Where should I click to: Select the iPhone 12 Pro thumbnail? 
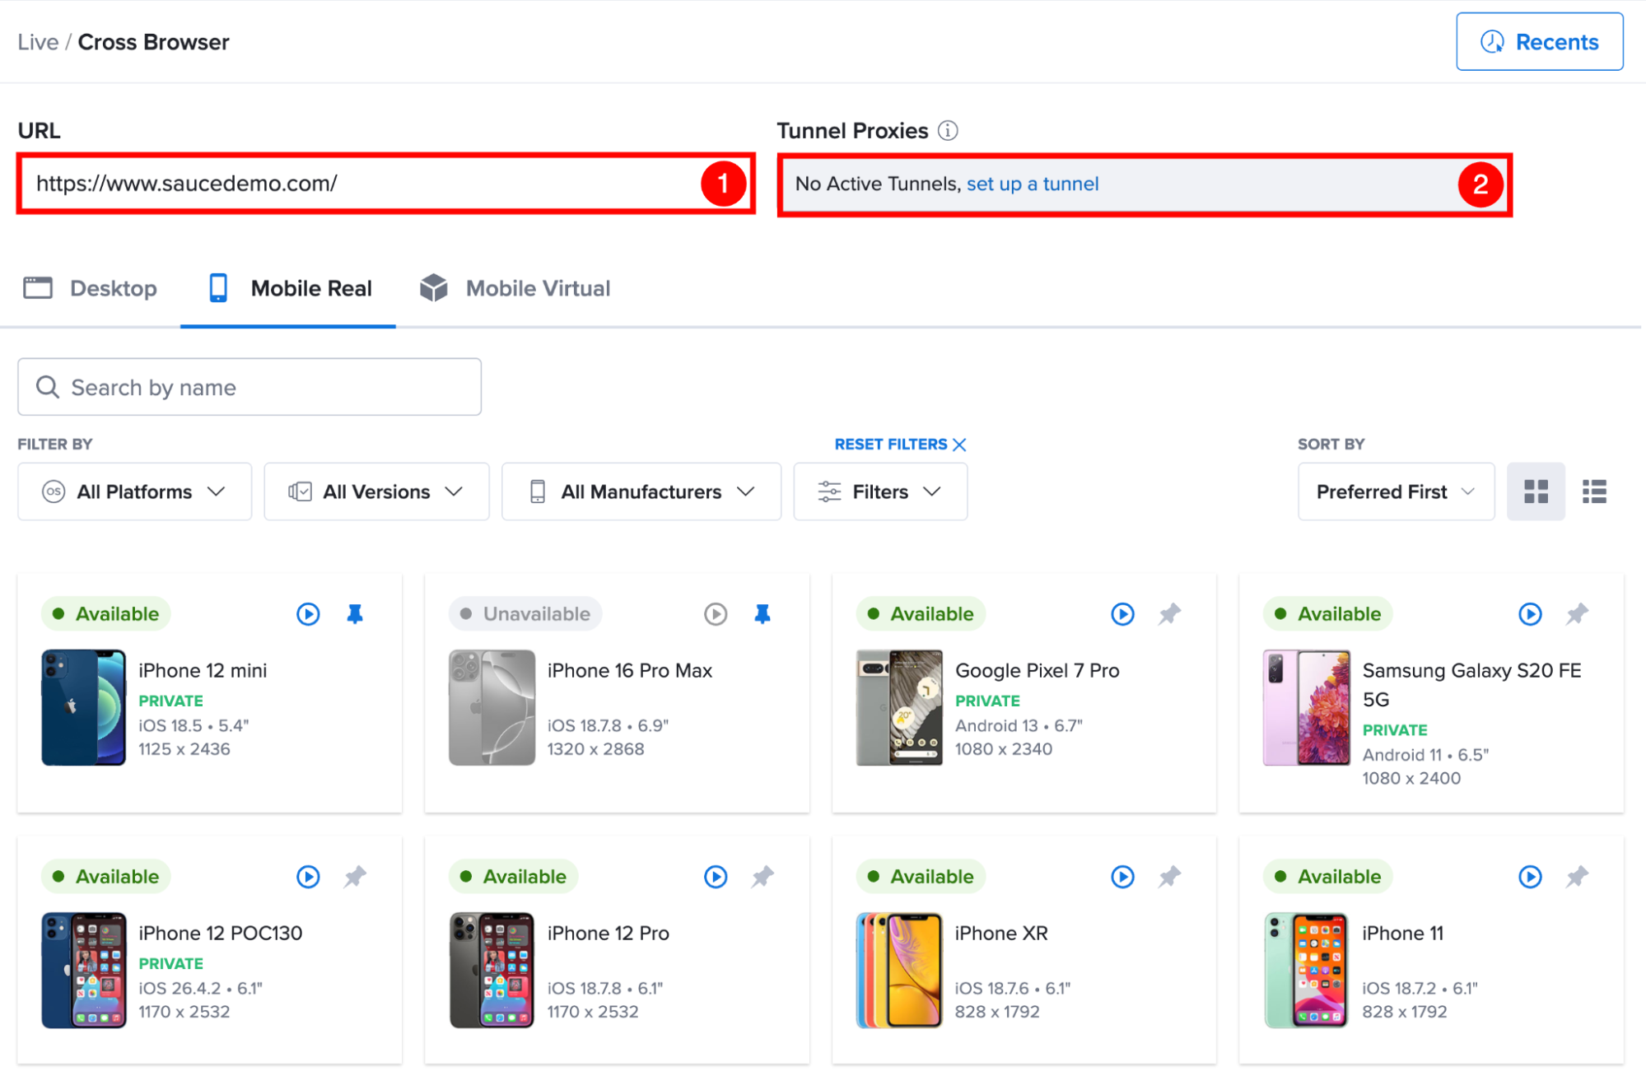[492, 971]
